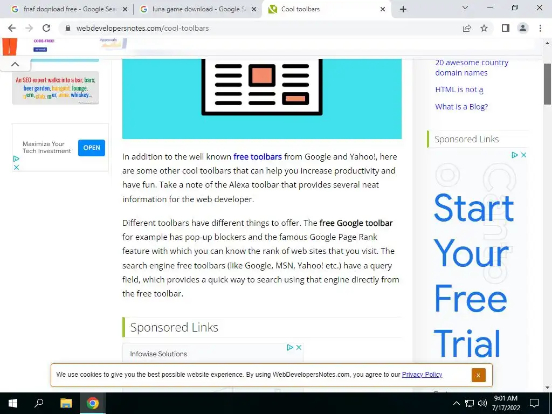Click the scrollbar down arrow

pos(548,388)
